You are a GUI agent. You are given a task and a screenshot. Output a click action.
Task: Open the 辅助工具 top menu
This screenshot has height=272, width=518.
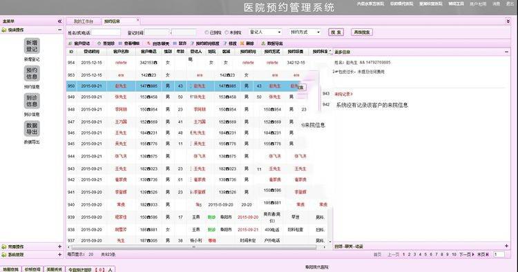[457, 3]
